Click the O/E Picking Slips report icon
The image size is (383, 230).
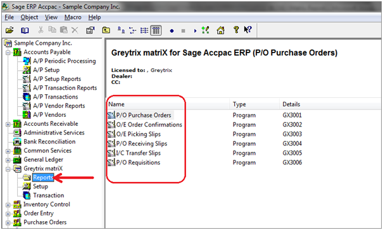(x=111, y=134)
